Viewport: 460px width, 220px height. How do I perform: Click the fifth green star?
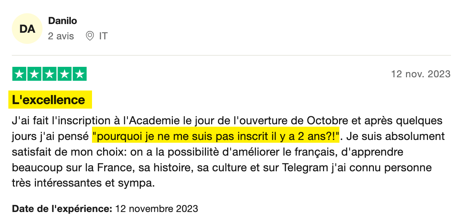pyautogui.click(x=79, y=74)
